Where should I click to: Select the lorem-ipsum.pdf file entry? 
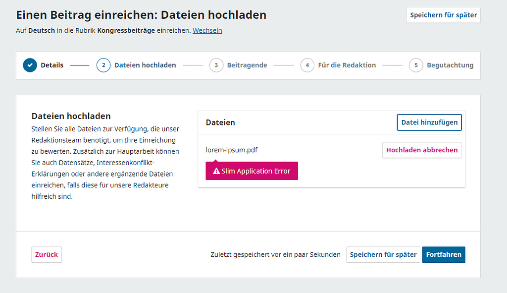232,150
